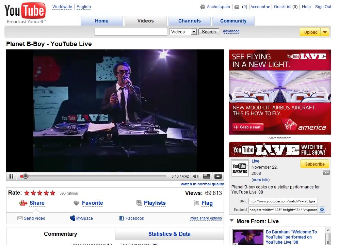This screenshot has width=339, height=245.
Task: Open the inbox envelope icon
Action: point(237,7)
